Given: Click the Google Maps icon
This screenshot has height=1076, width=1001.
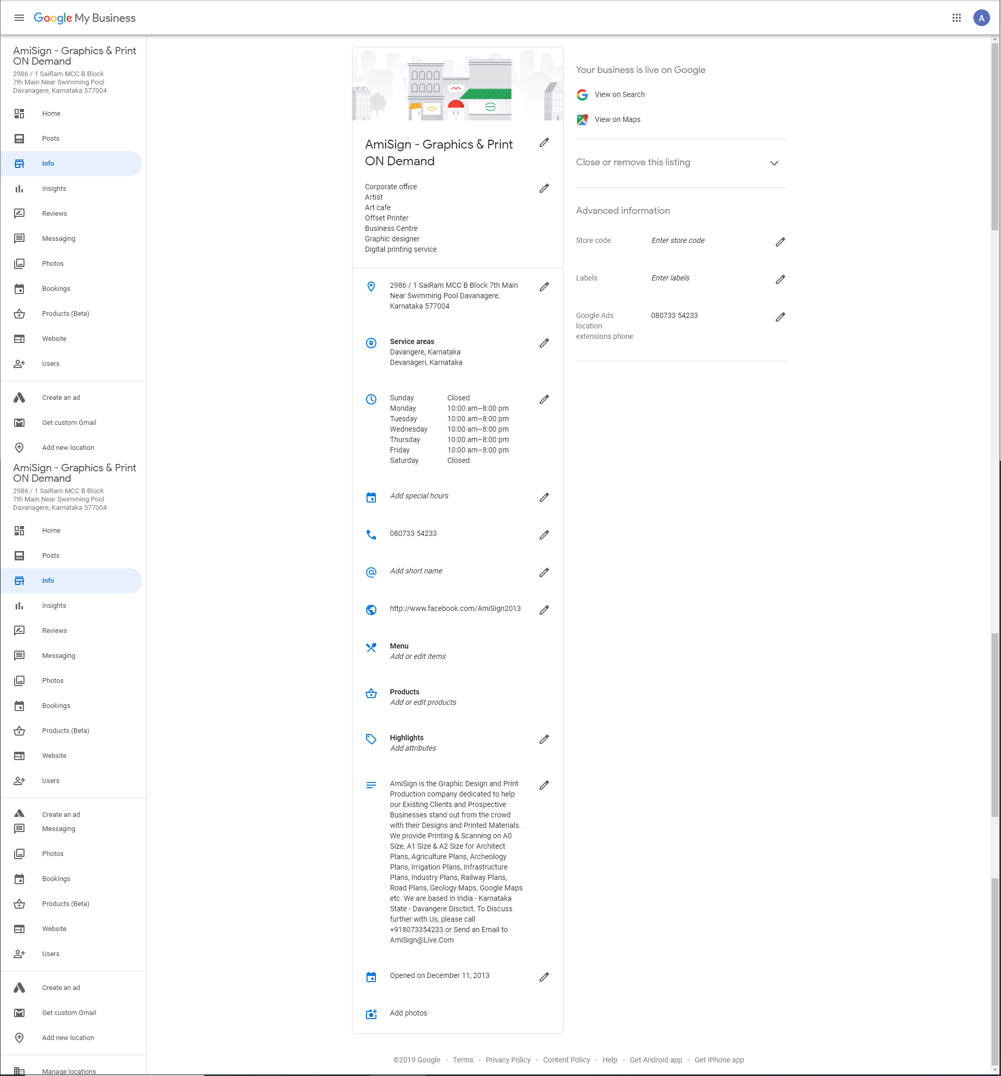Looking at the screenshot, I should point(582,119).
